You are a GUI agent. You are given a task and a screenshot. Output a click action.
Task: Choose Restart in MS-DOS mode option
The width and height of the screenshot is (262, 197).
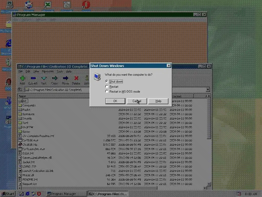click(x=123, y=92)
